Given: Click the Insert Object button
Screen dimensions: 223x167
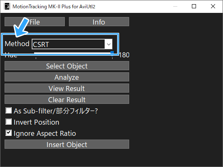Looking at the screenshot, I should (x=67, y=145).
